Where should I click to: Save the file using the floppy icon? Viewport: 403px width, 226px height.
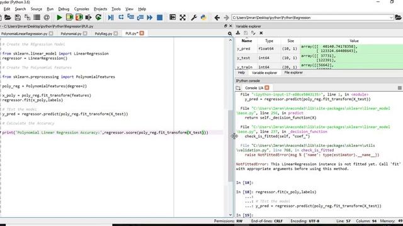[x=18, y=18]
